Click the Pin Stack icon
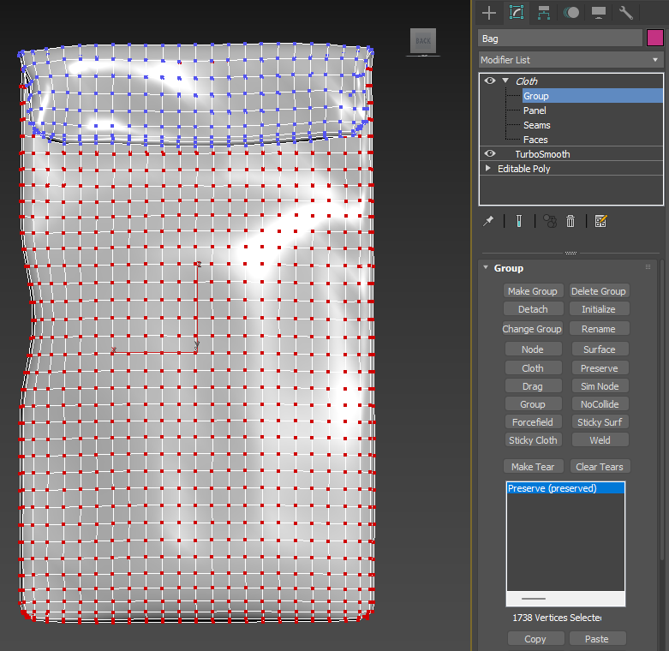 point(488,221)
